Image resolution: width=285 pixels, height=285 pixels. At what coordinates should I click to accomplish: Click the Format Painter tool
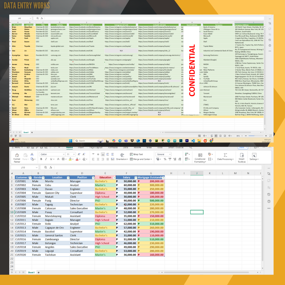17,158
